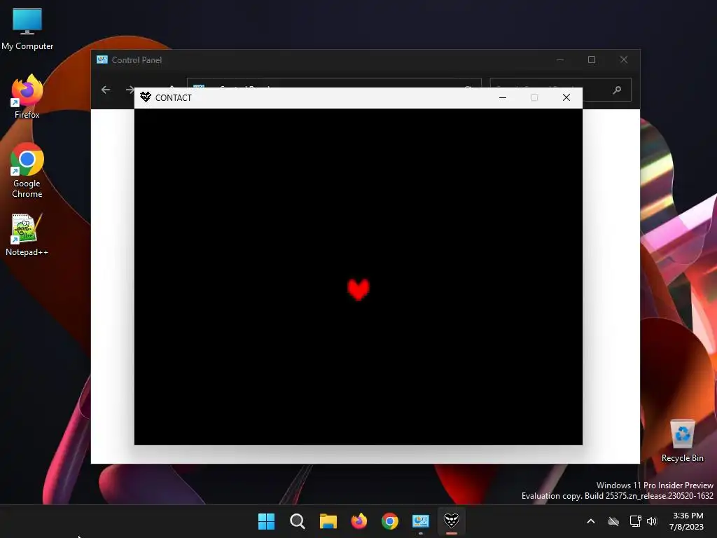The image size is (717, 538).
Task: Open taskbar Search
Action: tap(297, 521)
